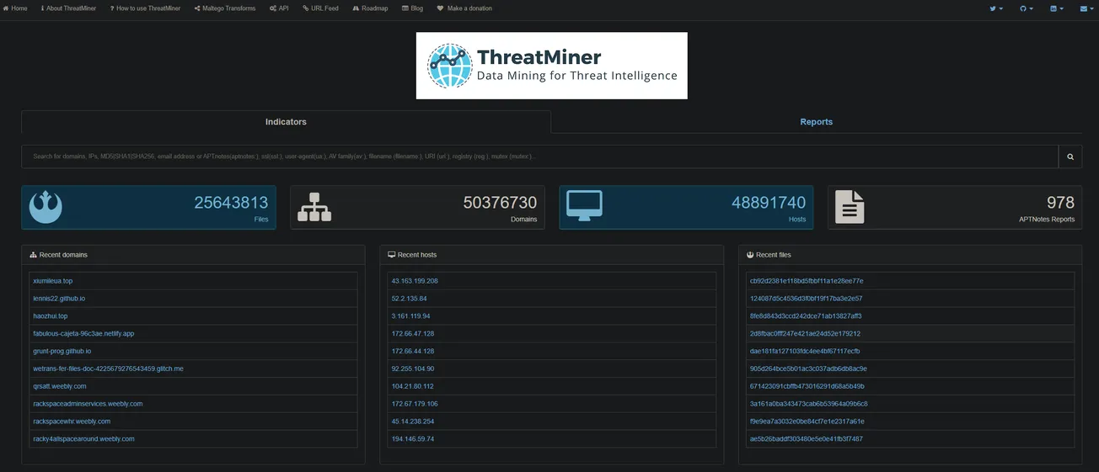The height and width of the screenshot is (472, 1099).
Task: Switch to the Reports tab
Action: (816, 122)
